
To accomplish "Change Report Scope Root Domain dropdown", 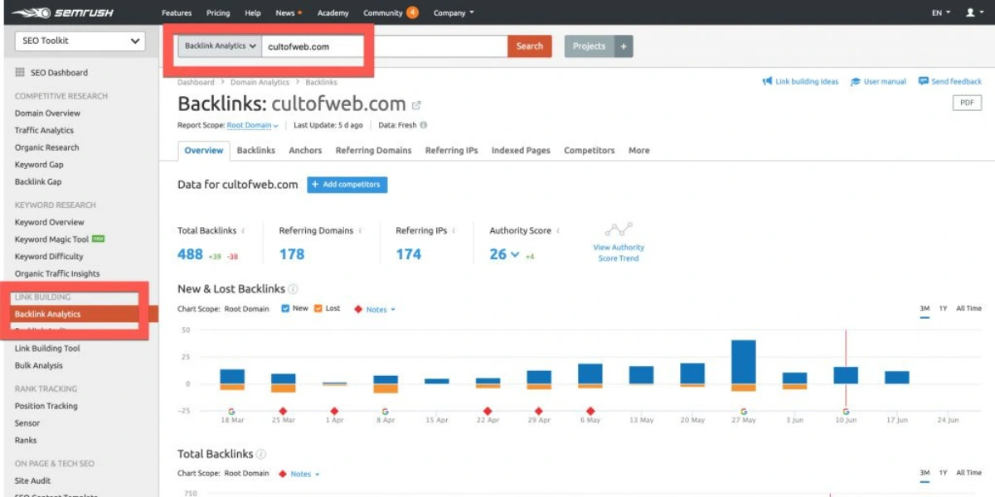I will (x=253, y=125).
